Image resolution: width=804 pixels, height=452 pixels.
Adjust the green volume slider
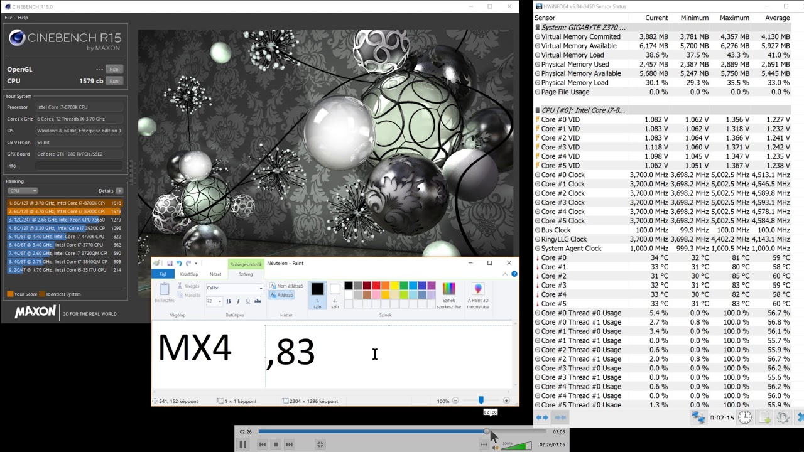point(516,446)
